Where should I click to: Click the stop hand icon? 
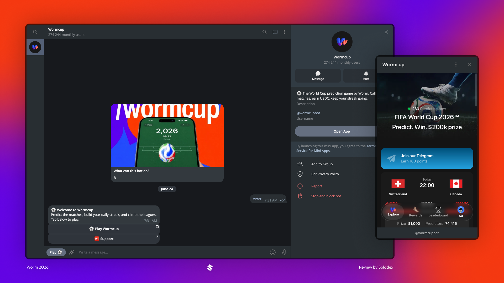(300, 196)
